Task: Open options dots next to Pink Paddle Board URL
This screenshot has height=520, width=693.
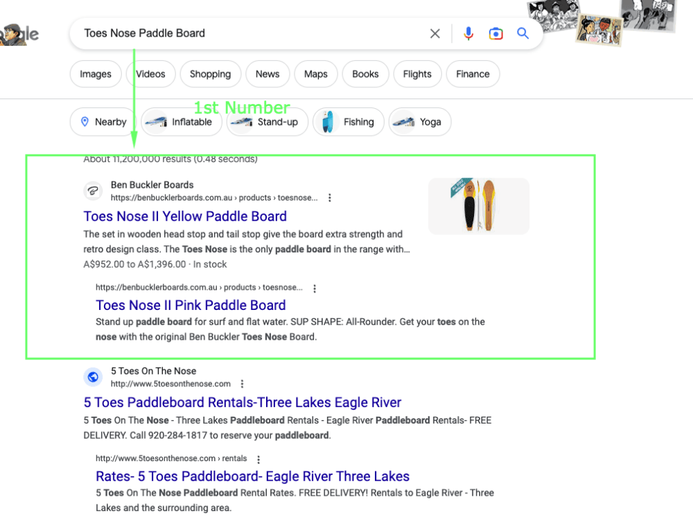Action: coord(315,288)
